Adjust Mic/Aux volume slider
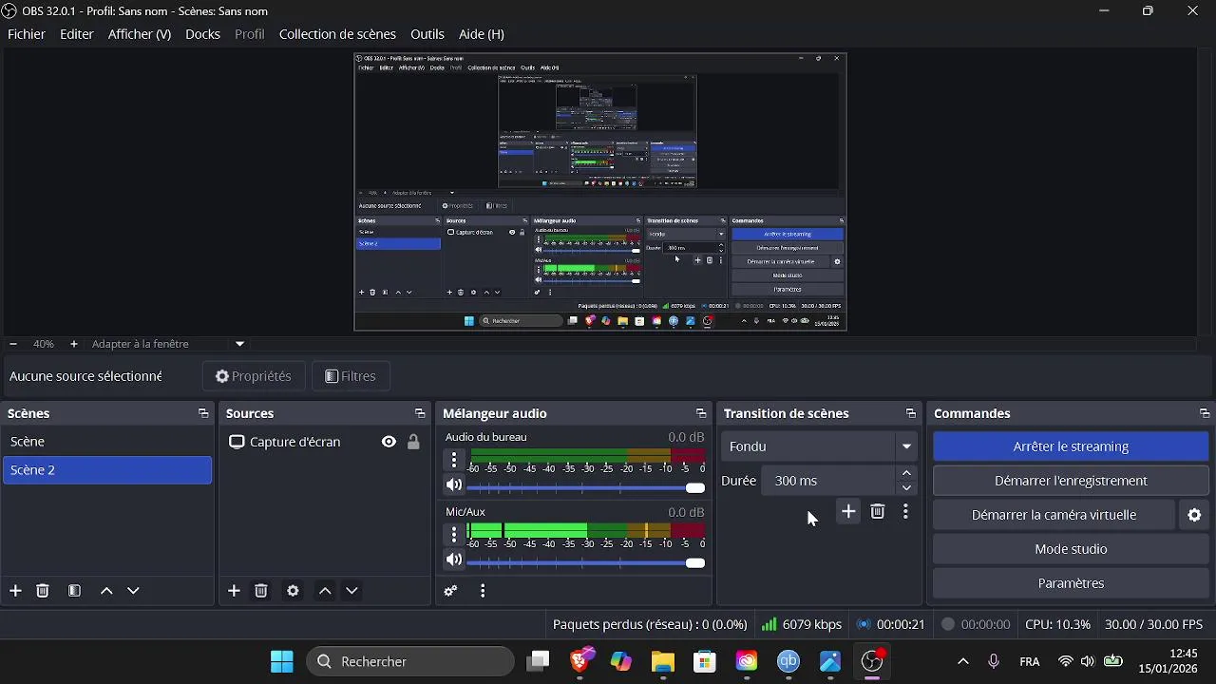This screenshot has height=684, width=1216. (586, 562)
